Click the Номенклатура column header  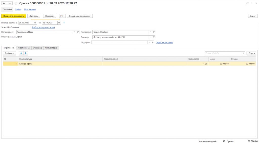click(60, 59)
